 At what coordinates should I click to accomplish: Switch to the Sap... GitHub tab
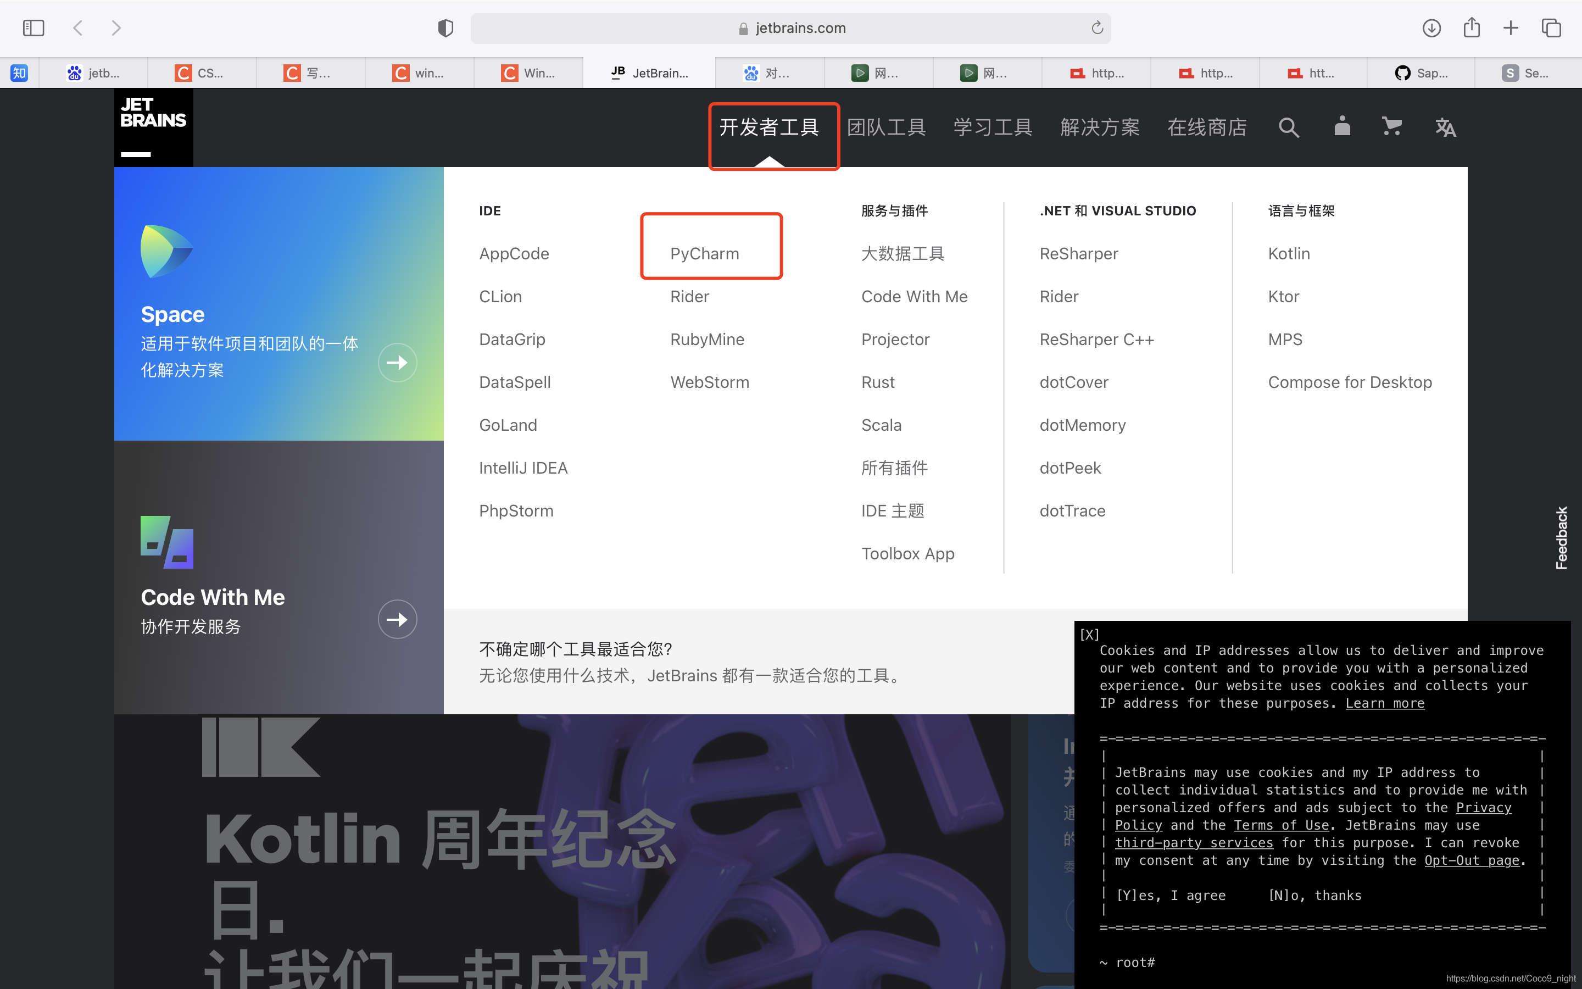(1421, 73)
